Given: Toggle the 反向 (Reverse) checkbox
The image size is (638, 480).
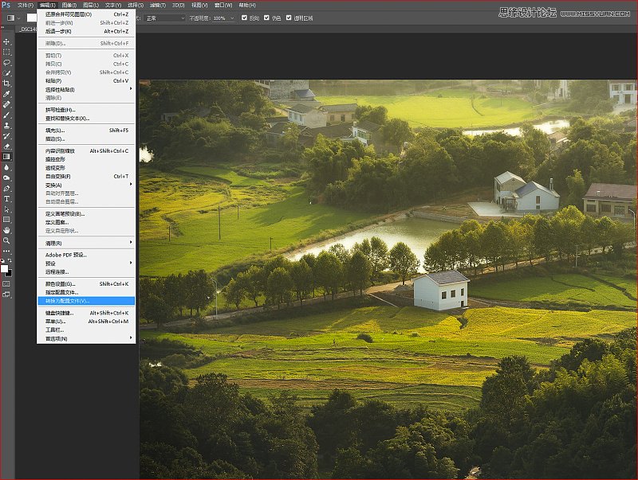Looking at the screenshot, I should 244,18.
